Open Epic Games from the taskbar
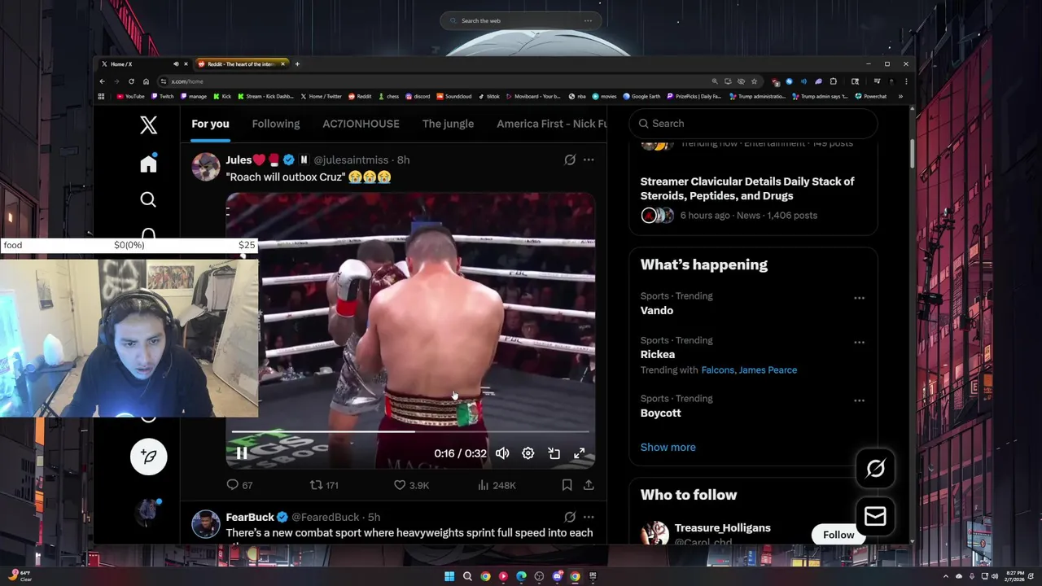 593,576
